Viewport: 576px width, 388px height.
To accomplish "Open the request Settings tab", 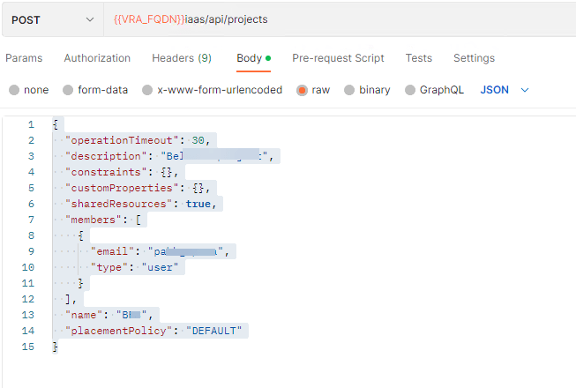I will coord(474,58).
